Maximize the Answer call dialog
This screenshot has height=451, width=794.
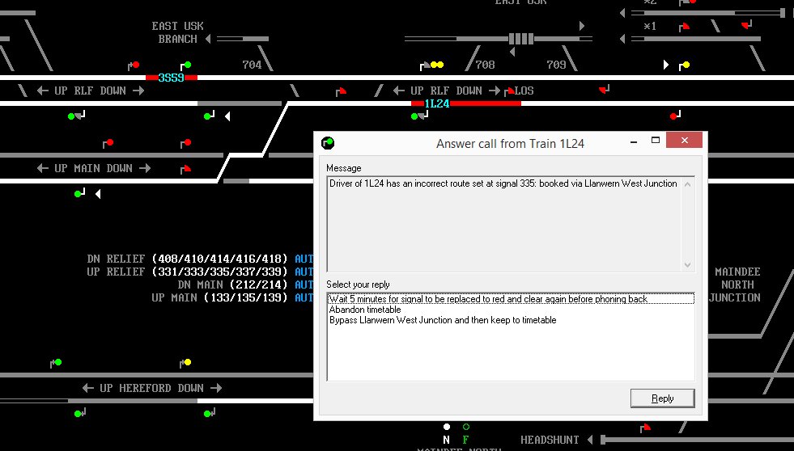(x=656, y=140)
